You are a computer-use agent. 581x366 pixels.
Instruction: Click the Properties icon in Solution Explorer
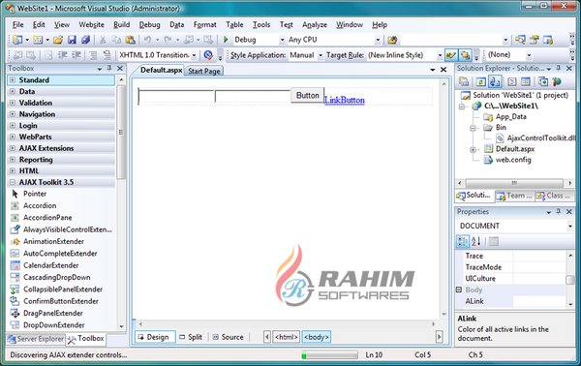pos(464,82)
